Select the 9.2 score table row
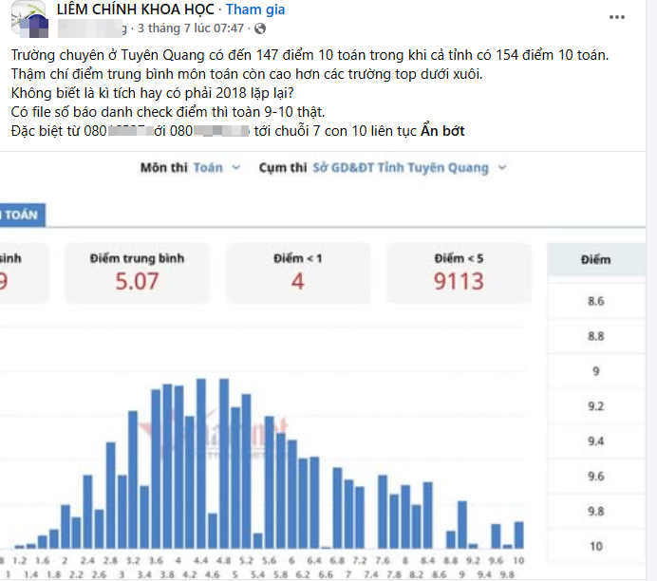The height and width of the screenshot is (581, 657). tap(596, 406)
